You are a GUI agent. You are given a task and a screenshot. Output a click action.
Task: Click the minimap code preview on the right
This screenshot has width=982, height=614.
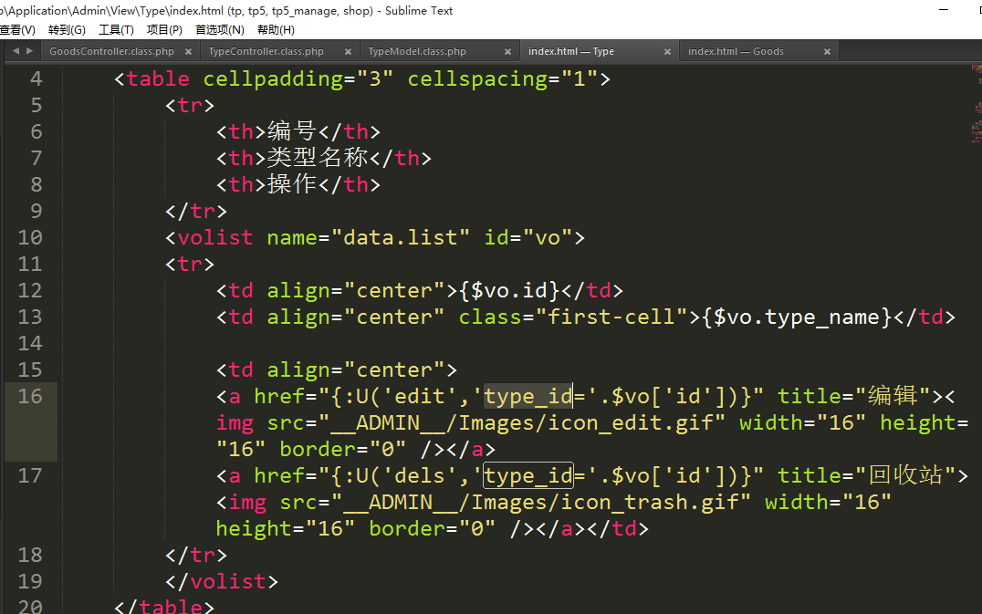pyautogui.click(x=976, y=119)
